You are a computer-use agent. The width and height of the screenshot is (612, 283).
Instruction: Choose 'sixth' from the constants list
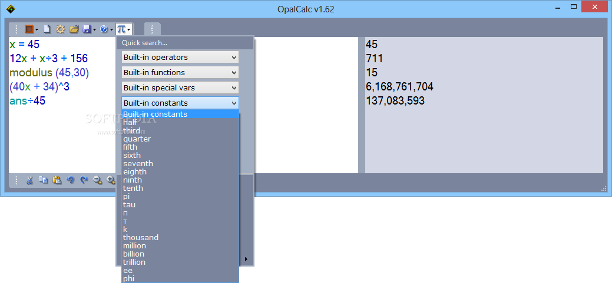tap(180, 156)
